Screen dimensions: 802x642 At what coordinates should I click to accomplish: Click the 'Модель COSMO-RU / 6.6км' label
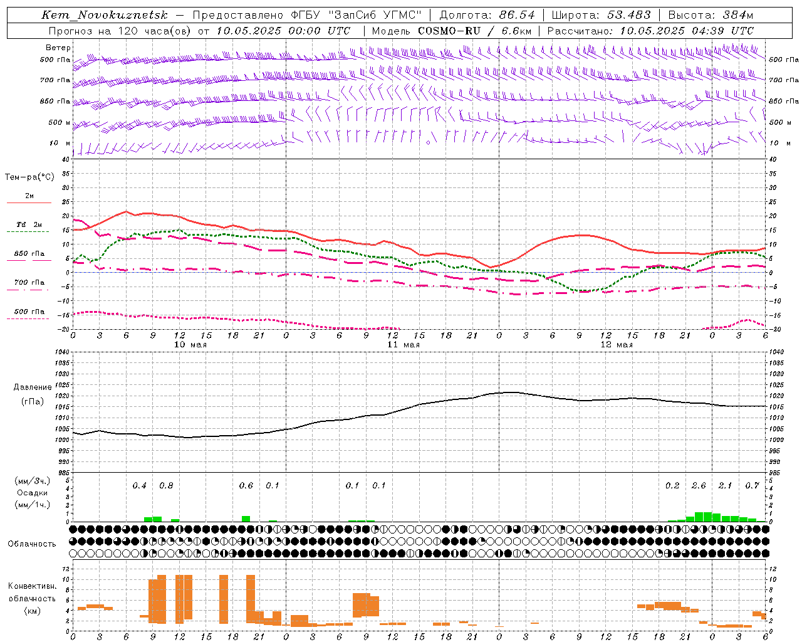451,31
